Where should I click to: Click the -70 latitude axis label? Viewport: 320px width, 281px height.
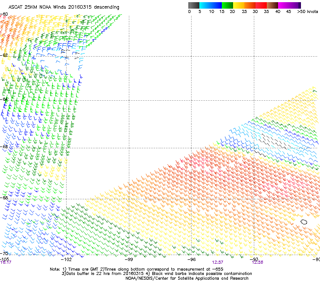[4, 253]
